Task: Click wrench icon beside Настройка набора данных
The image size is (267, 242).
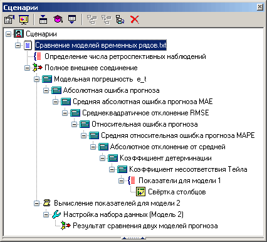Action: click(56, 214)
